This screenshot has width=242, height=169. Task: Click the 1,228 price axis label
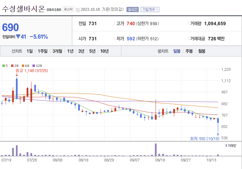click(x=226, y=69)
